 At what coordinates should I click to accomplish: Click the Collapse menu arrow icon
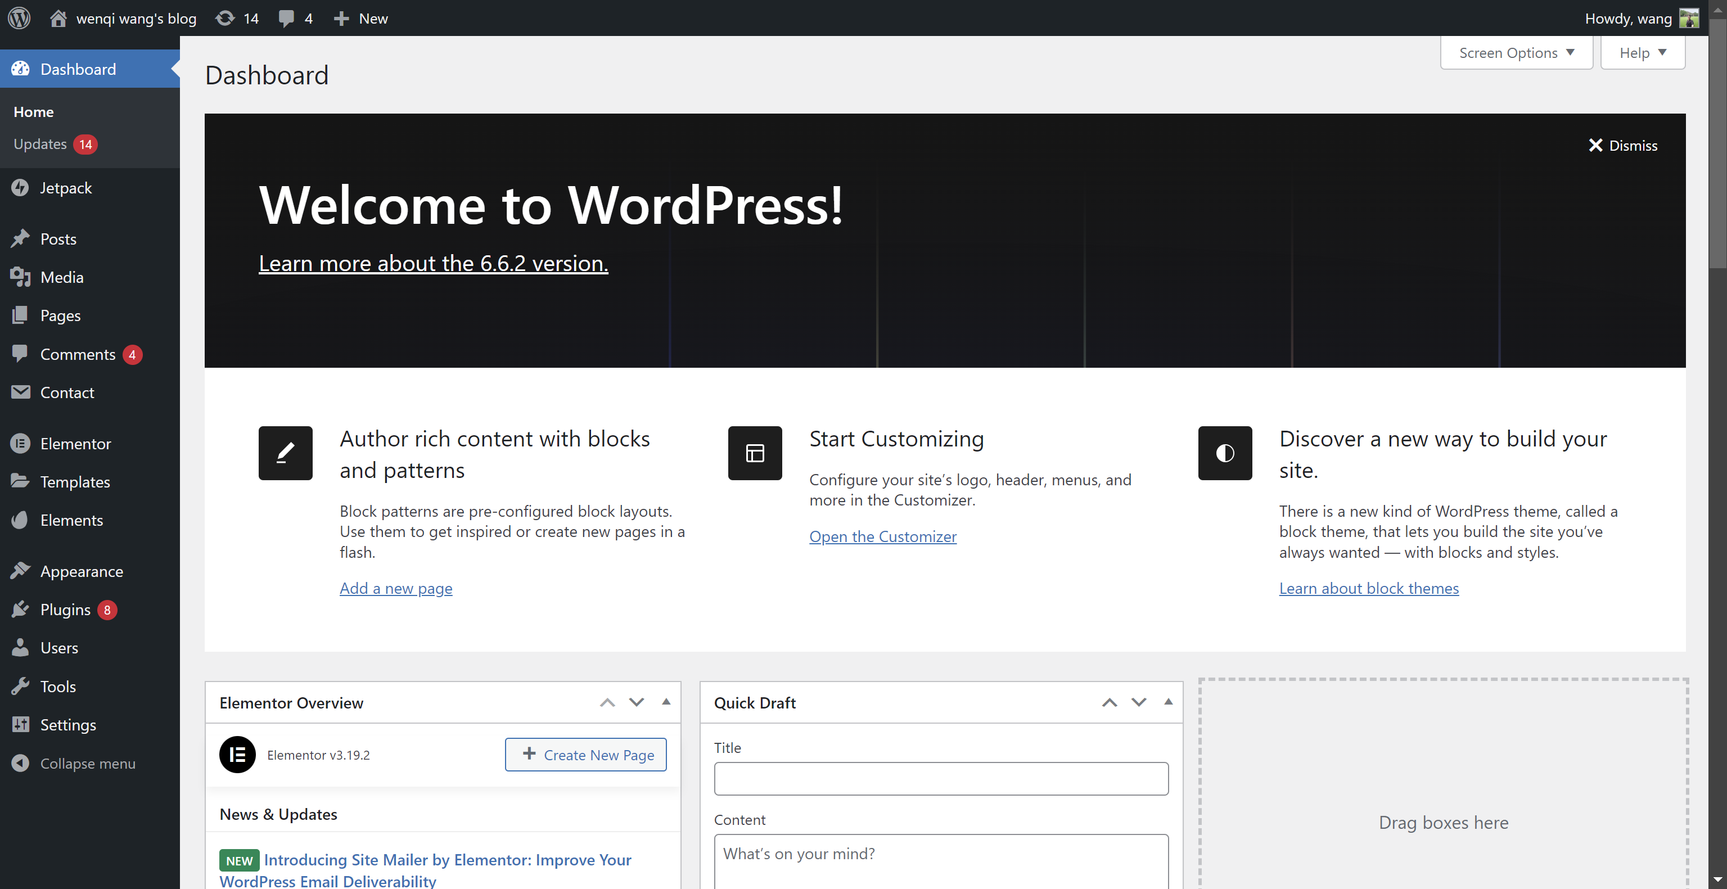(x=20, y=763)
